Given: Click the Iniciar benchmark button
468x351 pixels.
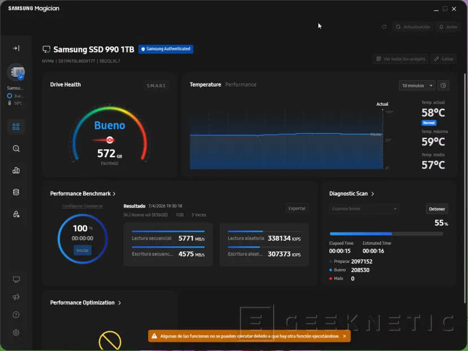Looking at the screenshot, I should click(x=82, y=250).
